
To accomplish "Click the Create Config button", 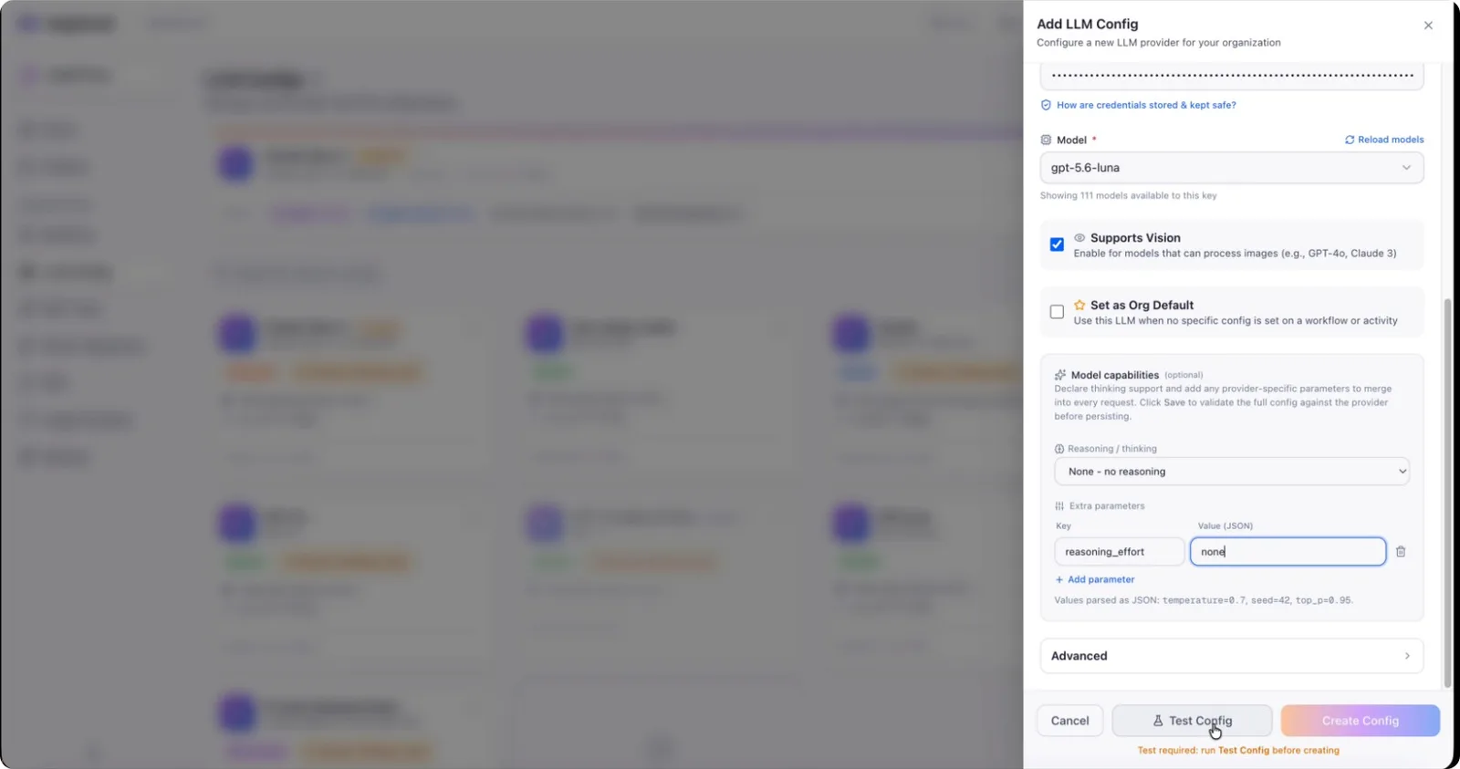I will tap(1361, 721).
